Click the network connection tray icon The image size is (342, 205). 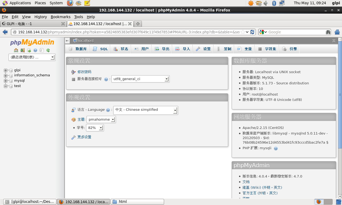[x=282, y=3]
